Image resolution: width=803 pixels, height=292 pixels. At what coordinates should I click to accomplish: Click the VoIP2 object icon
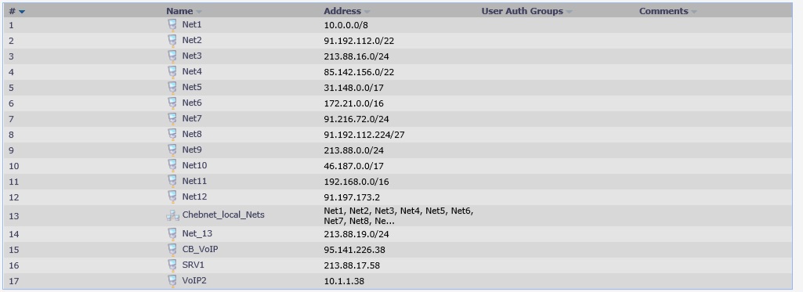pyautogui.click(x=172, y=281)
